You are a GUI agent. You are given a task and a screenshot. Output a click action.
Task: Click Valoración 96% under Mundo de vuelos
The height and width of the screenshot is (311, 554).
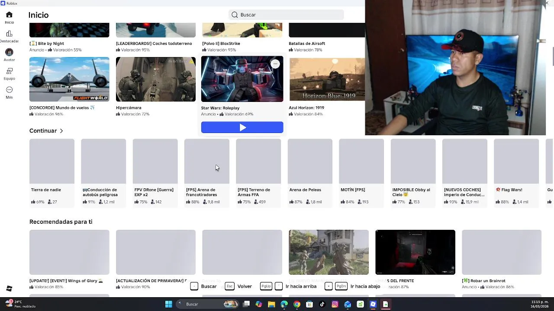[46, 114]
